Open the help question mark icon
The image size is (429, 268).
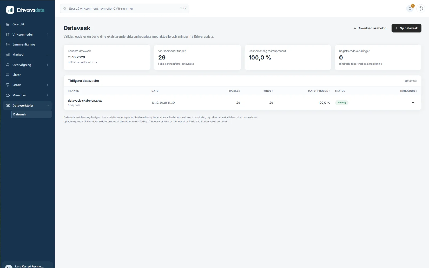tap(421, 8)
